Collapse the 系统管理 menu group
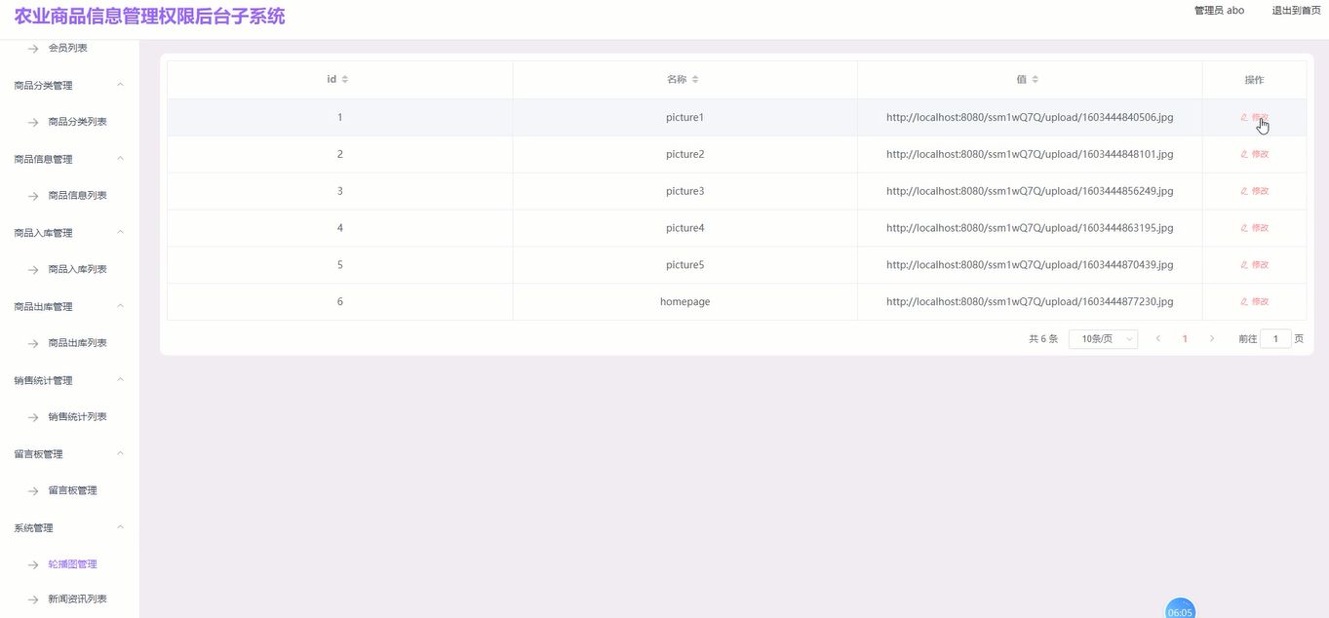Viewport: 1329px width, 618px height. tap(121, 527)
